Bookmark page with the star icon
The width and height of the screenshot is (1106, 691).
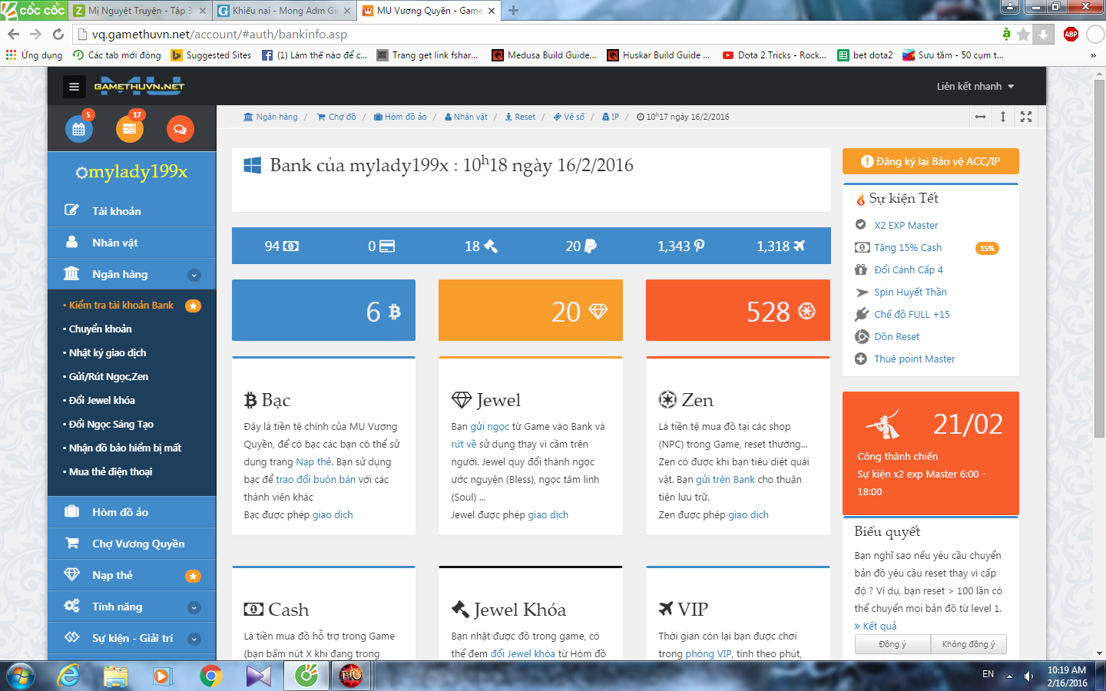coord(1023,35)
